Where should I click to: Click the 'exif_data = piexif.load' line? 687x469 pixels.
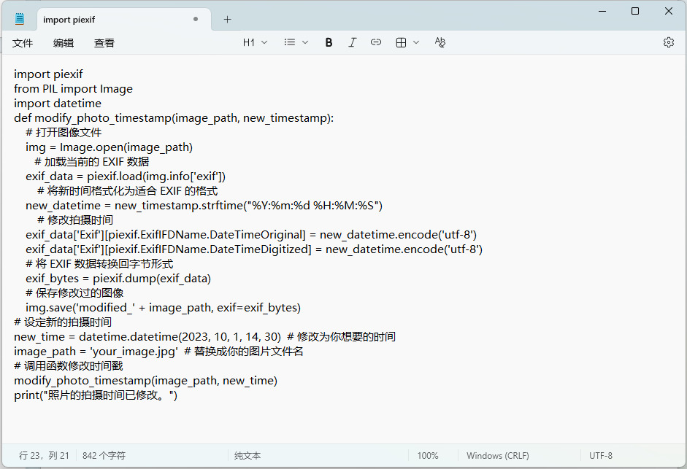(x=126, y=176)
